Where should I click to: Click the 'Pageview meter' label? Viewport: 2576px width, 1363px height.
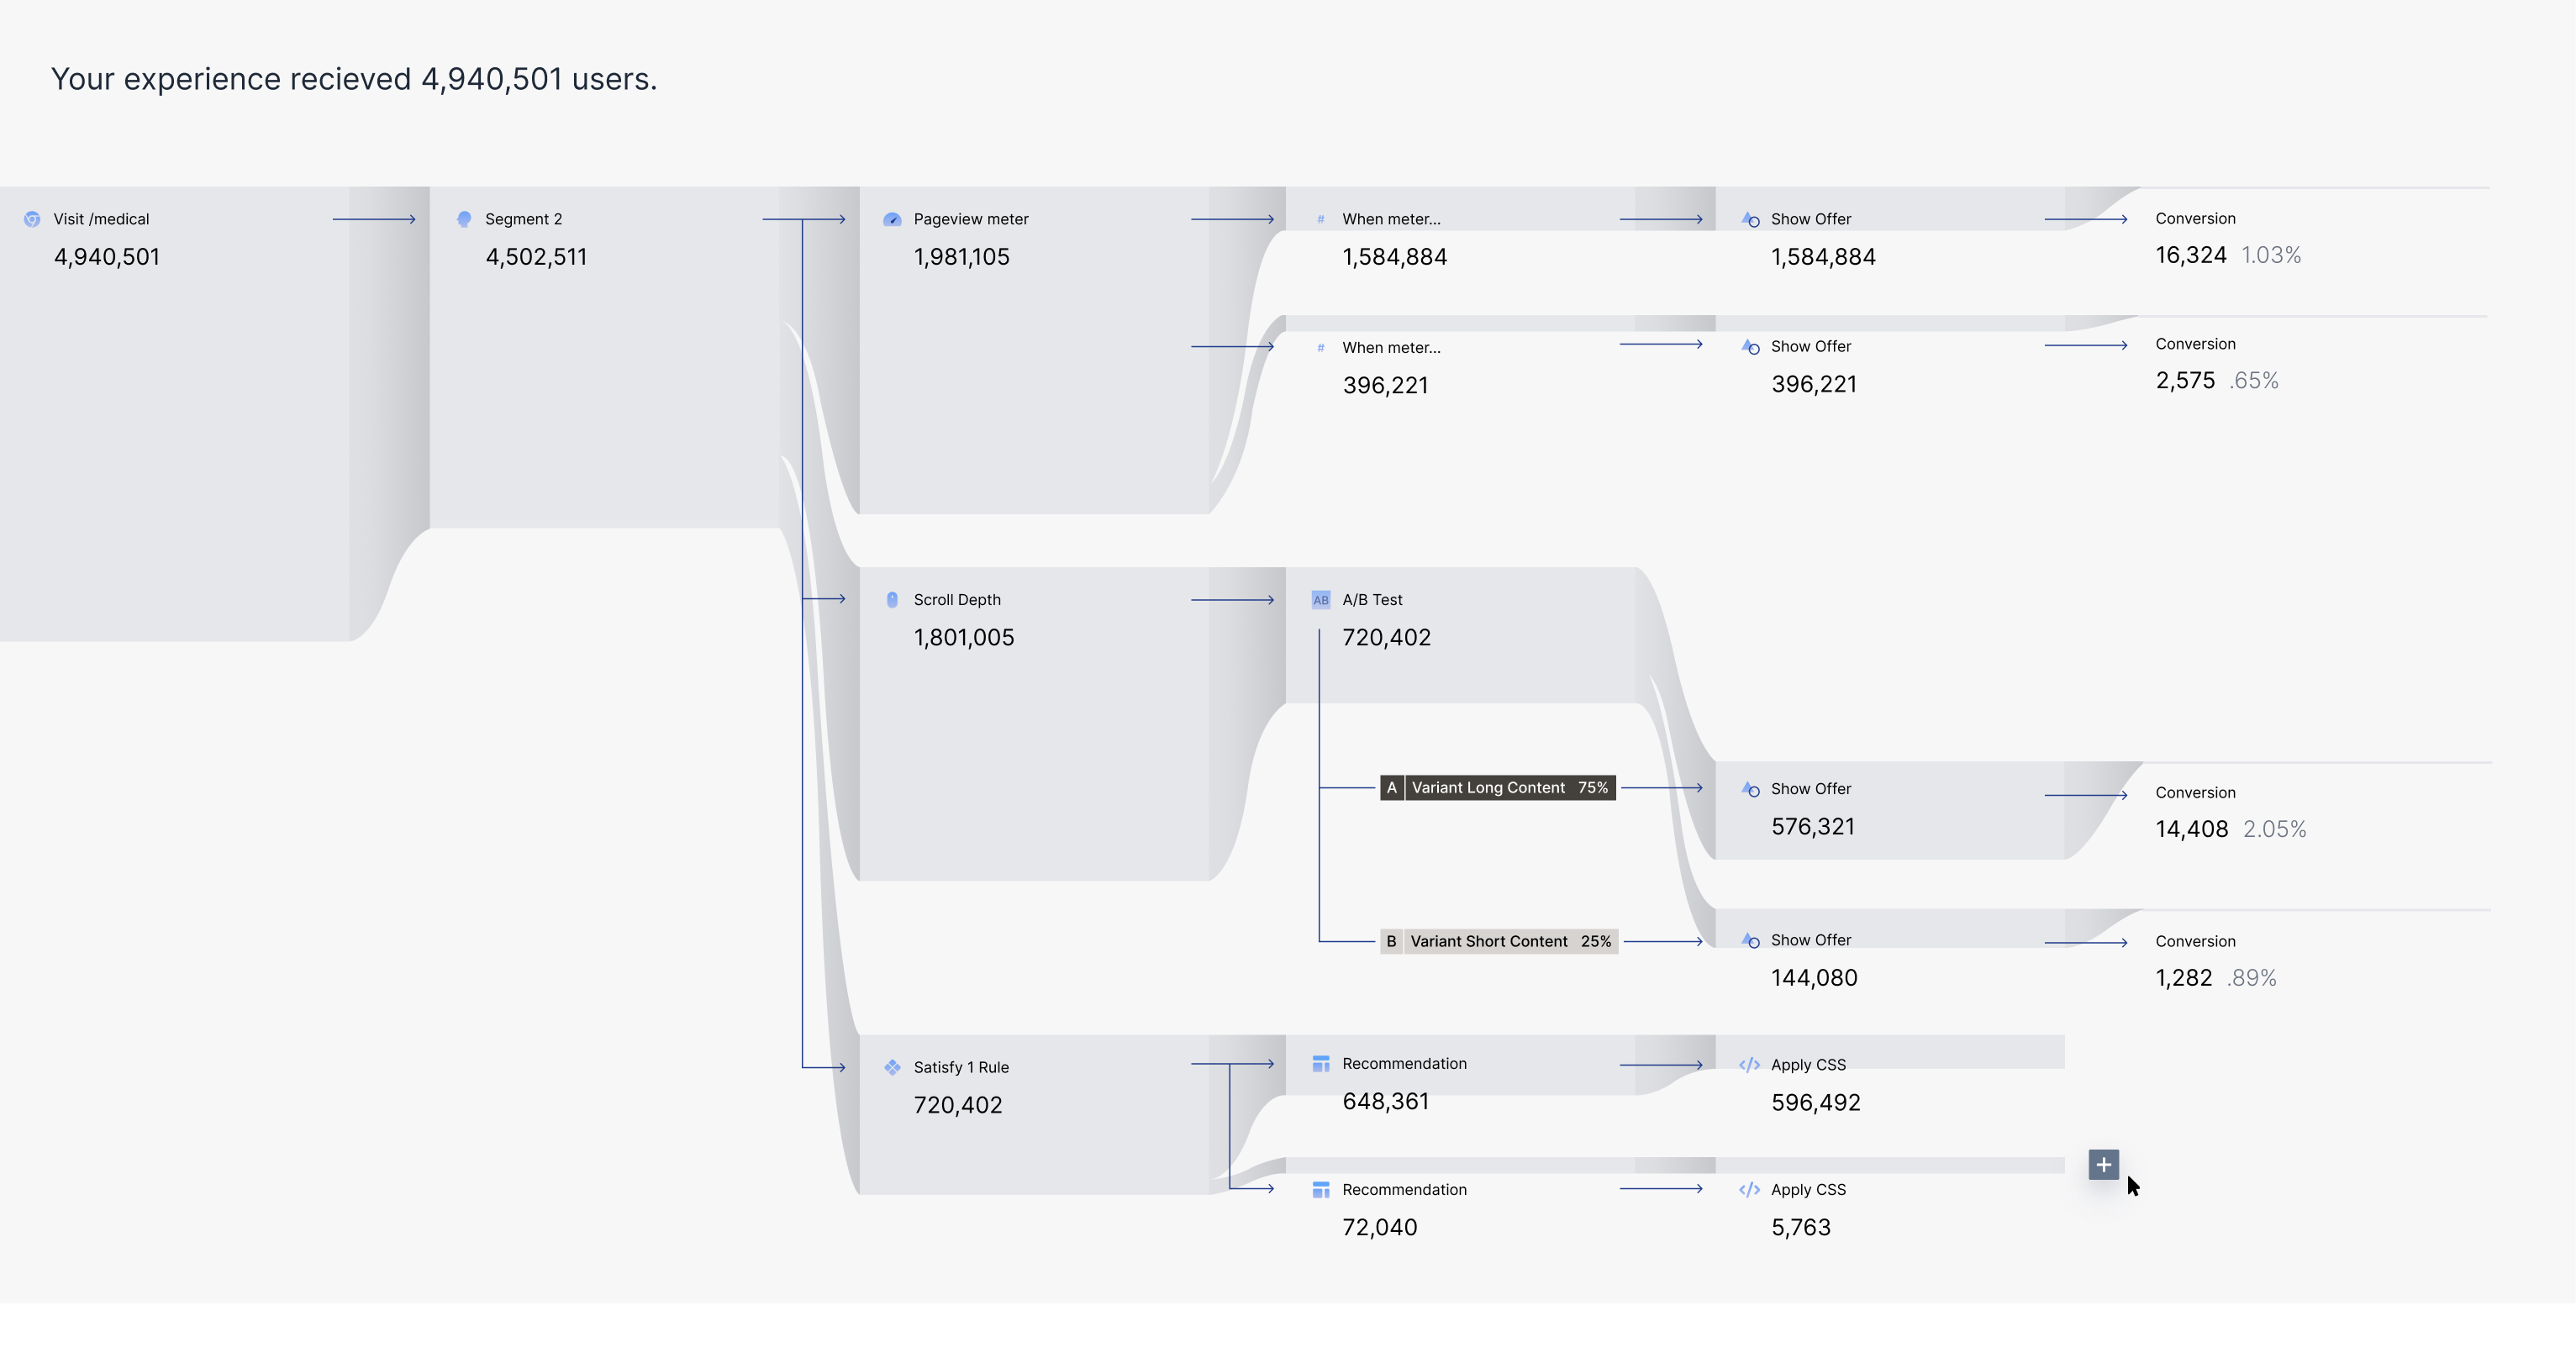970,219
